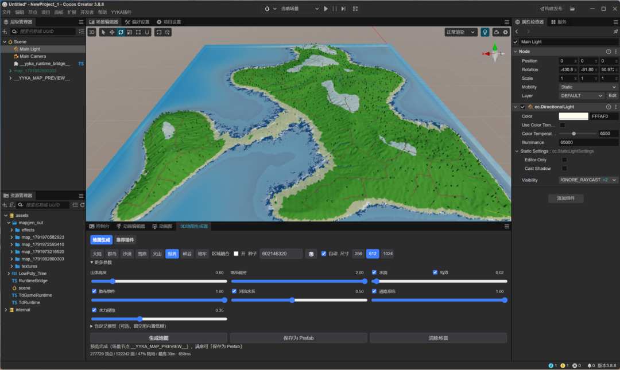The height and width of the screenshot is (370, 620).
Task: Open the layout grid icon beside playback controls
Action: (355, 9)
